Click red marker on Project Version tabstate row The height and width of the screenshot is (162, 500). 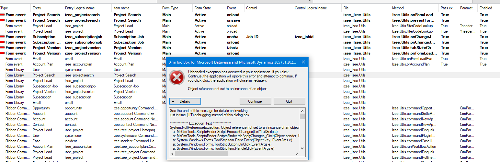click(x=2, y=48)
